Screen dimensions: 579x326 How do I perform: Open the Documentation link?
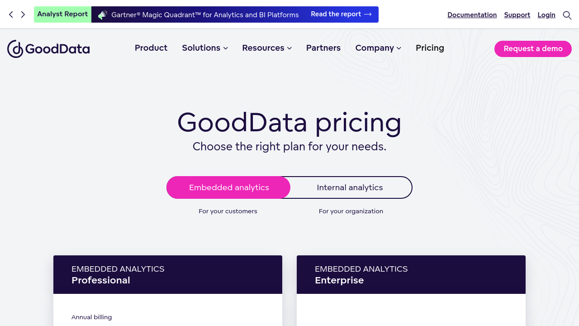pyautogui.click(x=472, y=15)
